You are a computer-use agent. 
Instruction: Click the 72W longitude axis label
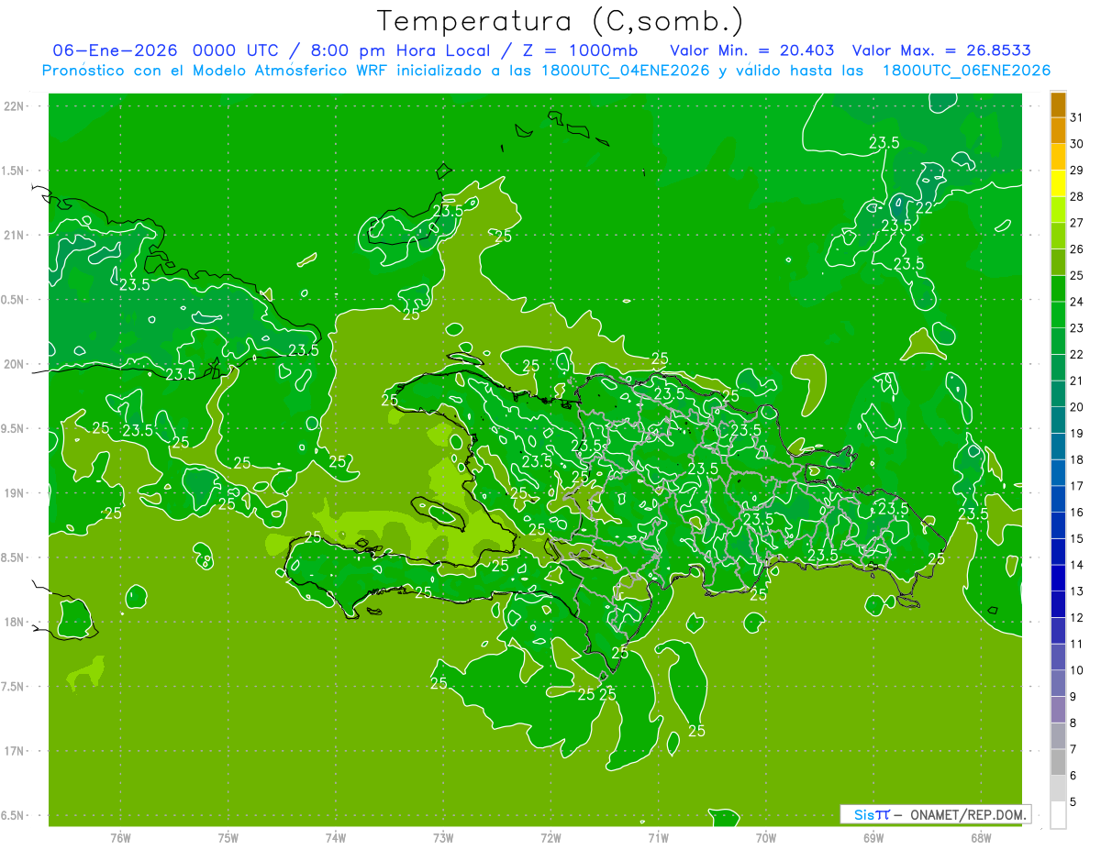pyautogui.click(x=550, y=838)
